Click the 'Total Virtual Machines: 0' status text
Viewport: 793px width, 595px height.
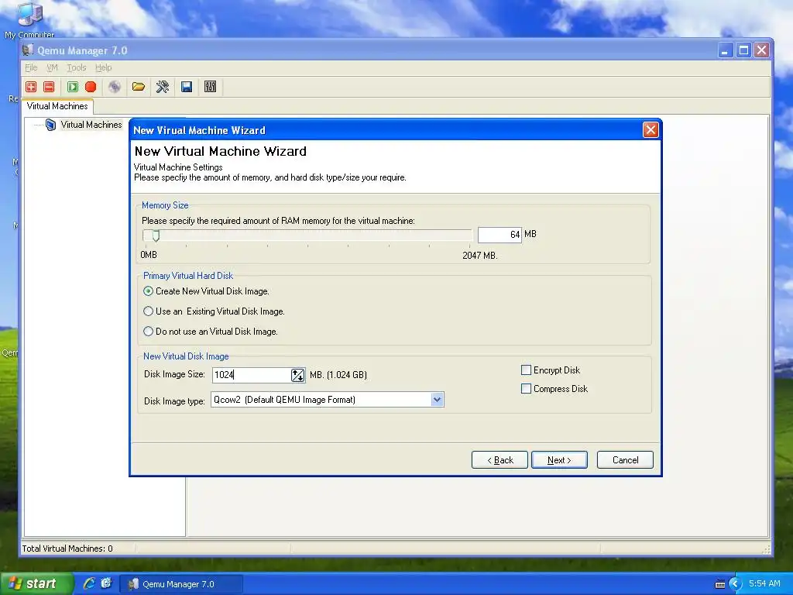pyautogui.click(x=67, y=549)
